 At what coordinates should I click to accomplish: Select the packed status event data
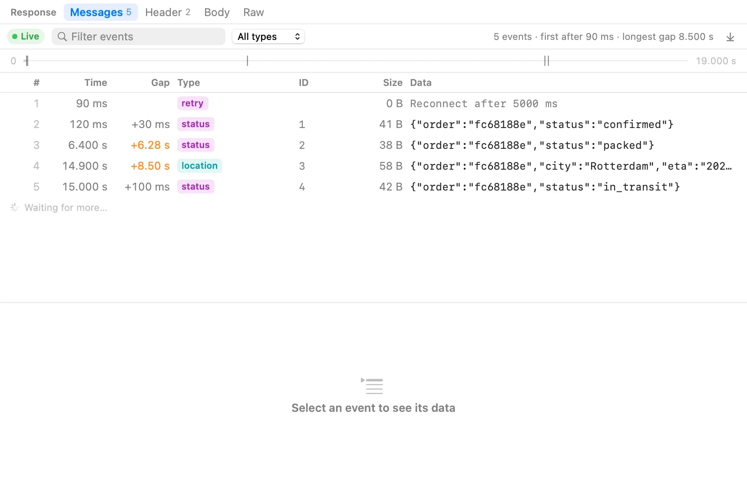[x=532, y=145]
